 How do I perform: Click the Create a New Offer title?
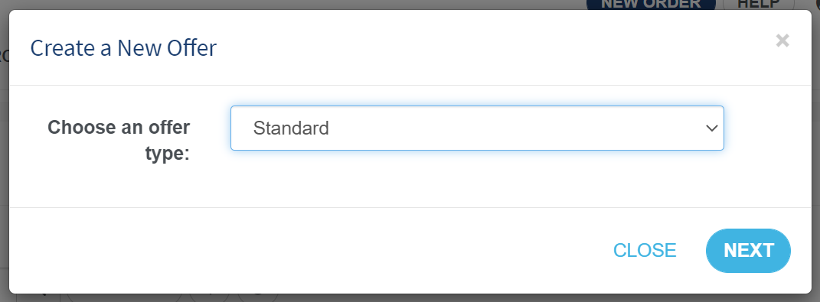click(x=123, y=48)
